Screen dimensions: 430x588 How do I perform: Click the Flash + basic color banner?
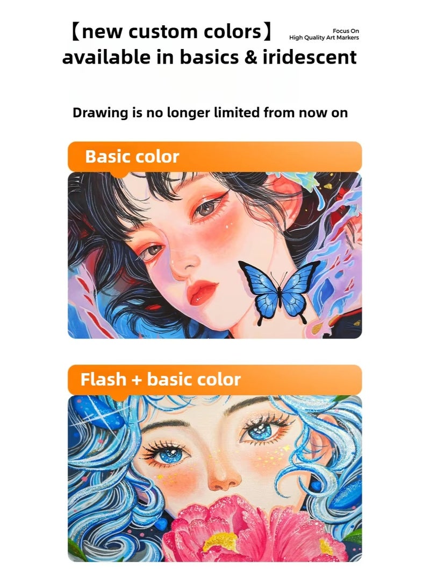(x=215, y=380)
